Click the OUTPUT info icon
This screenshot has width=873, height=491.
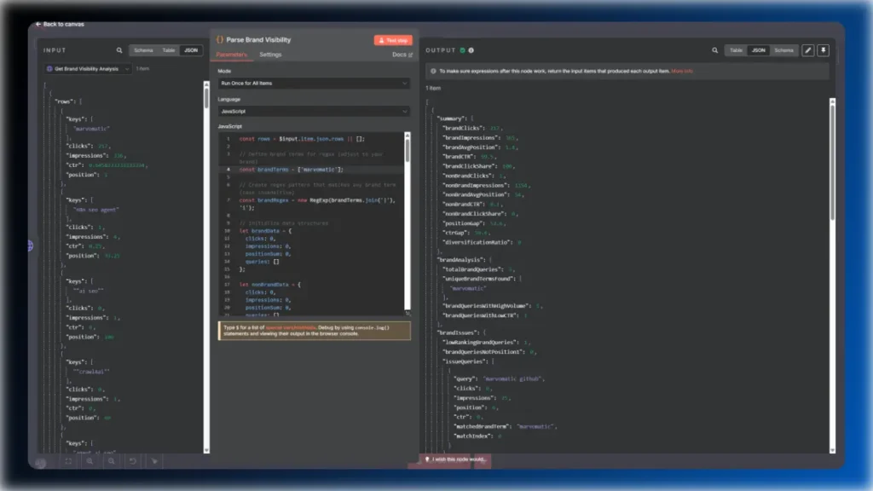471,50
